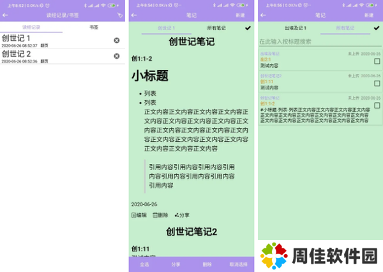Tap the 引用内容 quote block
Screen dimensions: 383x272
(191, 176)
